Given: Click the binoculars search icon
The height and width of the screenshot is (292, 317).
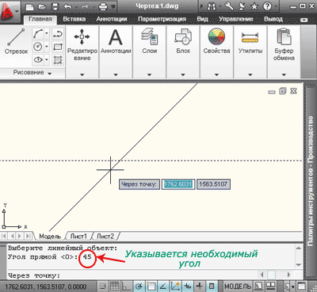Looking at the screenshot, I should 212,6.
